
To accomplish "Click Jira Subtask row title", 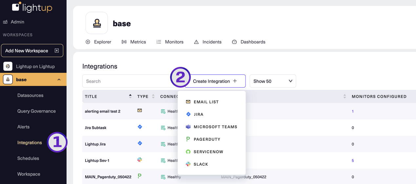I will tap(96, 128).
